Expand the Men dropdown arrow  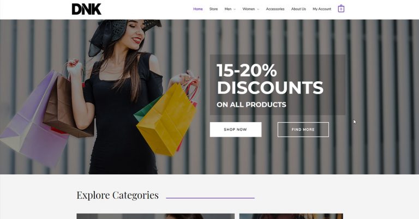tap(235, 9)
